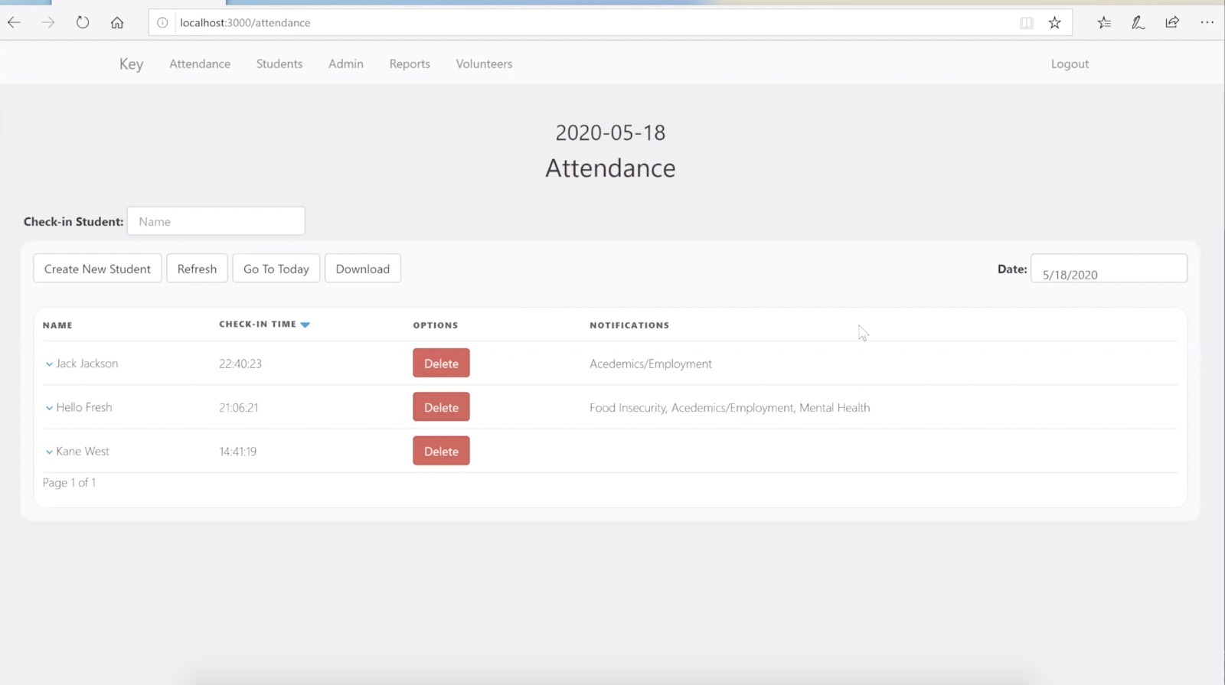Expand the Jack Jackson row
Screen dimensions: 1225x685
(49, 364)
